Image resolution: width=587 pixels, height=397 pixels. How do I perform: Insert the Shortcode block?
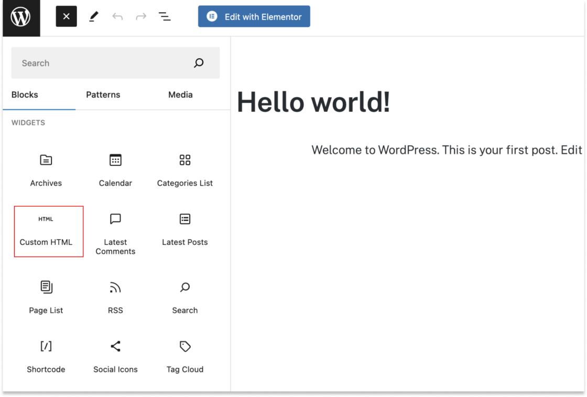pyautogui.click(x=46, y=355)
